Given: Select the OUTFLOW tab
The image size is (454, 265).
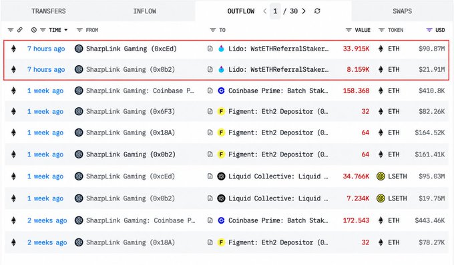Looking at the screenshot, I should tap(240, 11).
